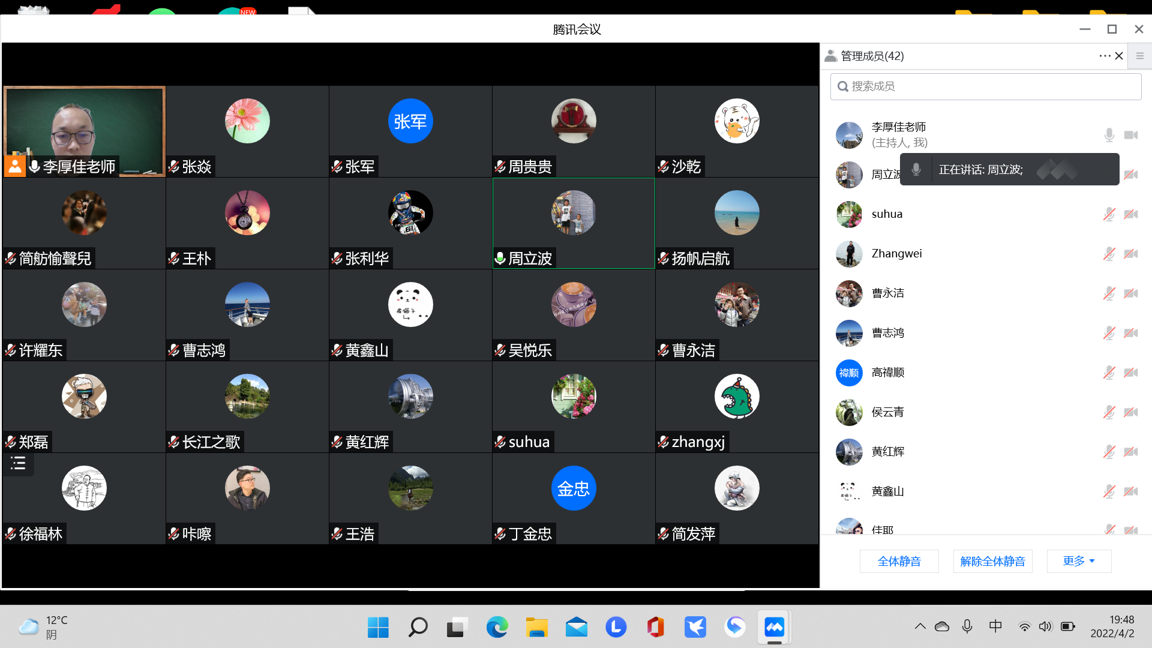Click 周立波's camera icon in member list
The image size is (1152, 648).
tap(1131, 175)
